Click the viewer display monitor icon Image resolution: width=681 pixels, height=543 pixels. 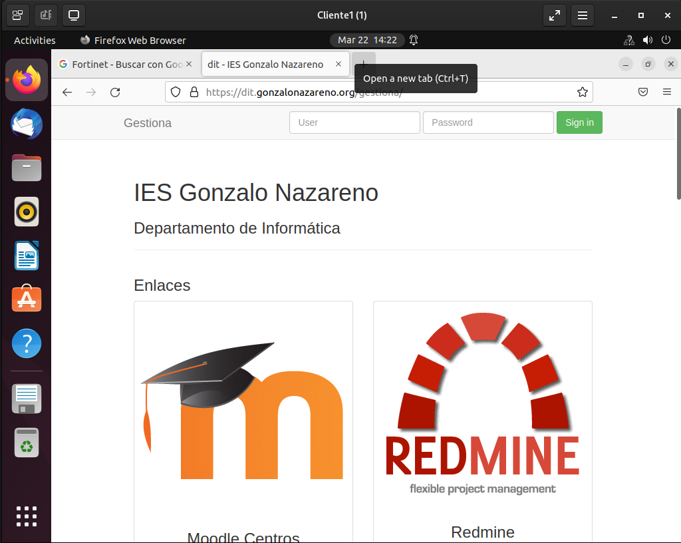pos(73,16)
